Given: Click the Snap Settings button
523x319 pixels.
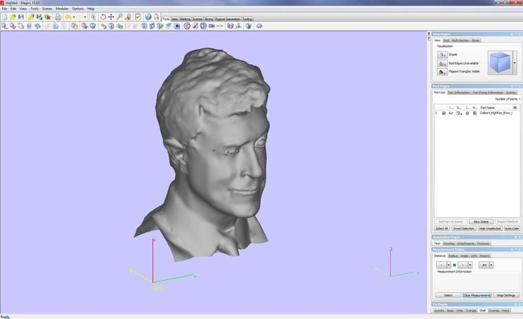Looking at the screenshot, I should [x=506, y=295].
